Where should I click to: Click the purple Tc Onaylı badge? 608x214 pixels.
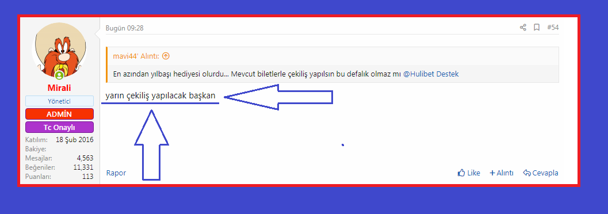tap(59, 127)
